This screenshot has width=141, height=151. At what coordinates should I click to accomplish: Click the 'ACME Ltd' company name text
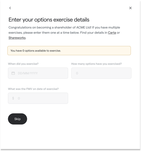83,28
